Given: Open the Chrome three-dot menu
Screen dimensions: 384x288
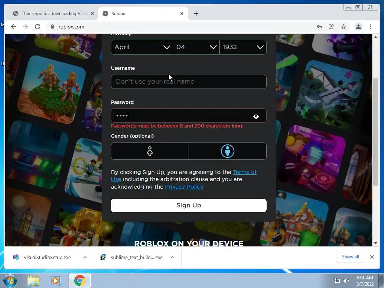Looking at the screenshot, I should click(x=370, y=27).
